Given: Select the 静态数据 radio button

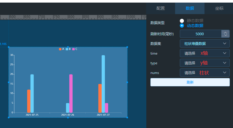Looking at the screenshot, I should [182, 21].
